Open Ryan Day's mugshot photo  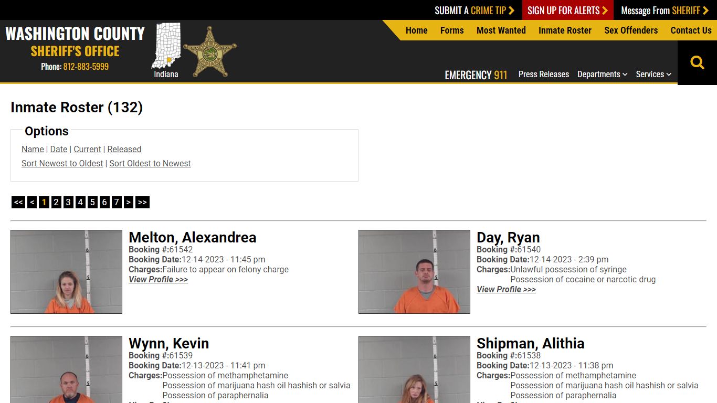414,272
